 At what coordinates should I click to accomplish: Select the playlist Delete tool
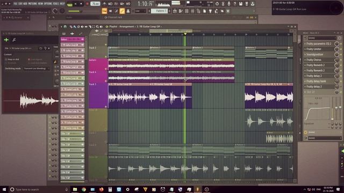[x=78, y=27]
